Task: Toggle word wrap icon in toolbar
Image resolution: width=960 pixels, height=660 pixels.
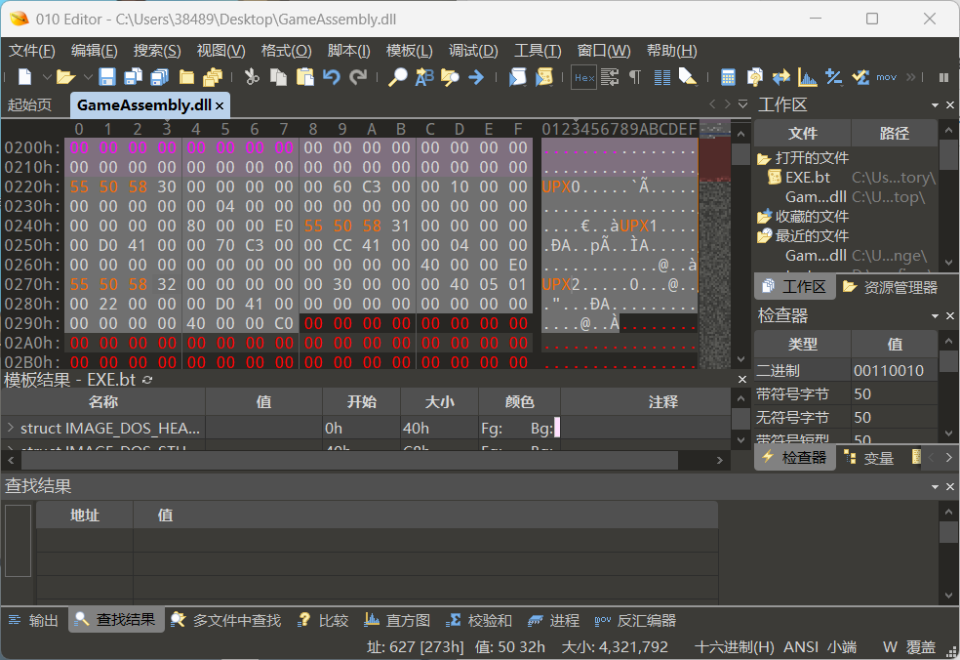Action: tap(610, 76)
